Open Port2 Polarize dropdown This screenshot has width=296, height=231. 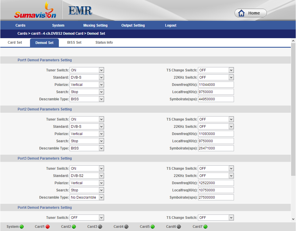(x=87, y=134)
